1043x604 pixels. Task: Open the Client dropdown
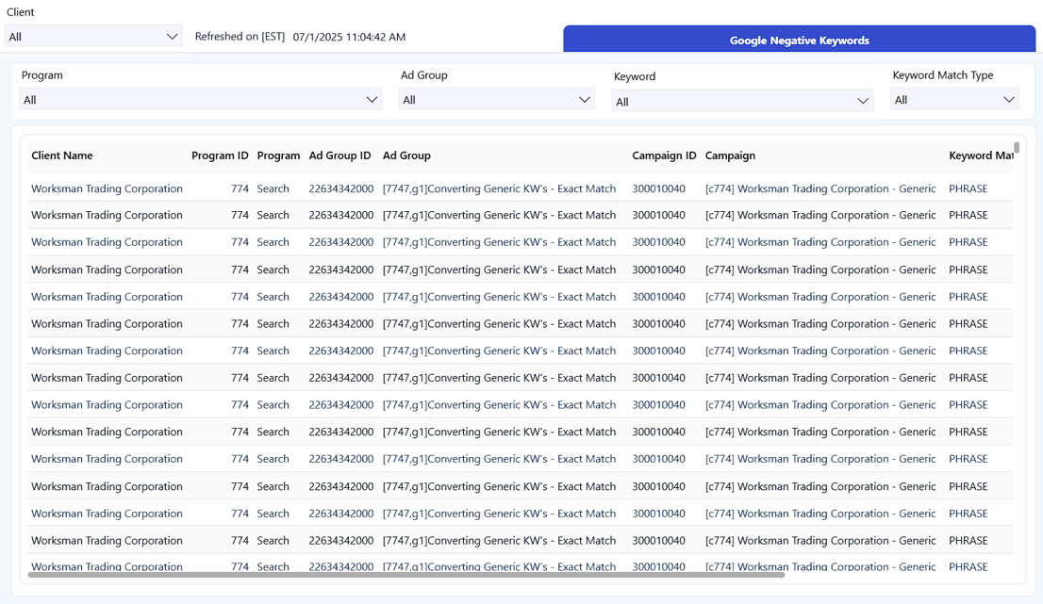[x=93, y=37]
